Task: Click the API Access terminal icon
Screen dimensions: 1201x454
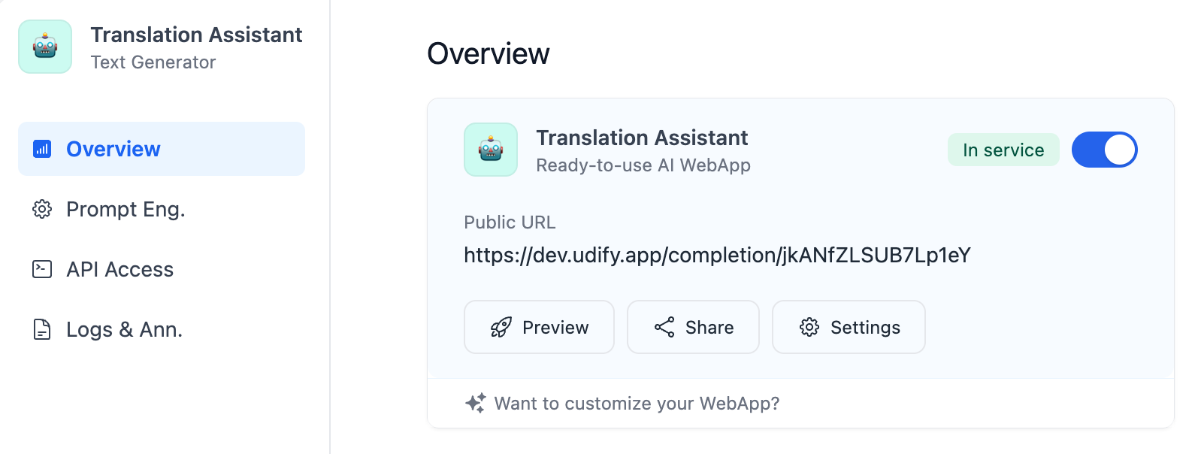Action: [42, 269]
